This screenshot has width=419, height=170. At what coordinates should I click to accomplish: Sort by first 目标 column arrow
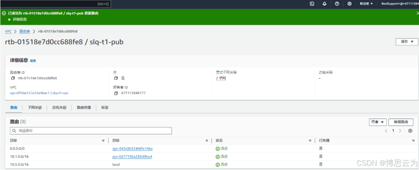103,141
